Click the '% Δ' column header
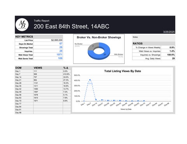The height and width of the screenshot is (144, 187). (x=66, y=68)
